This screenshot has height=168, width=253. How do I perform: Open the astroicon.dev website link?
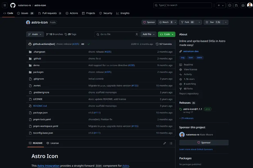(191, 51)
